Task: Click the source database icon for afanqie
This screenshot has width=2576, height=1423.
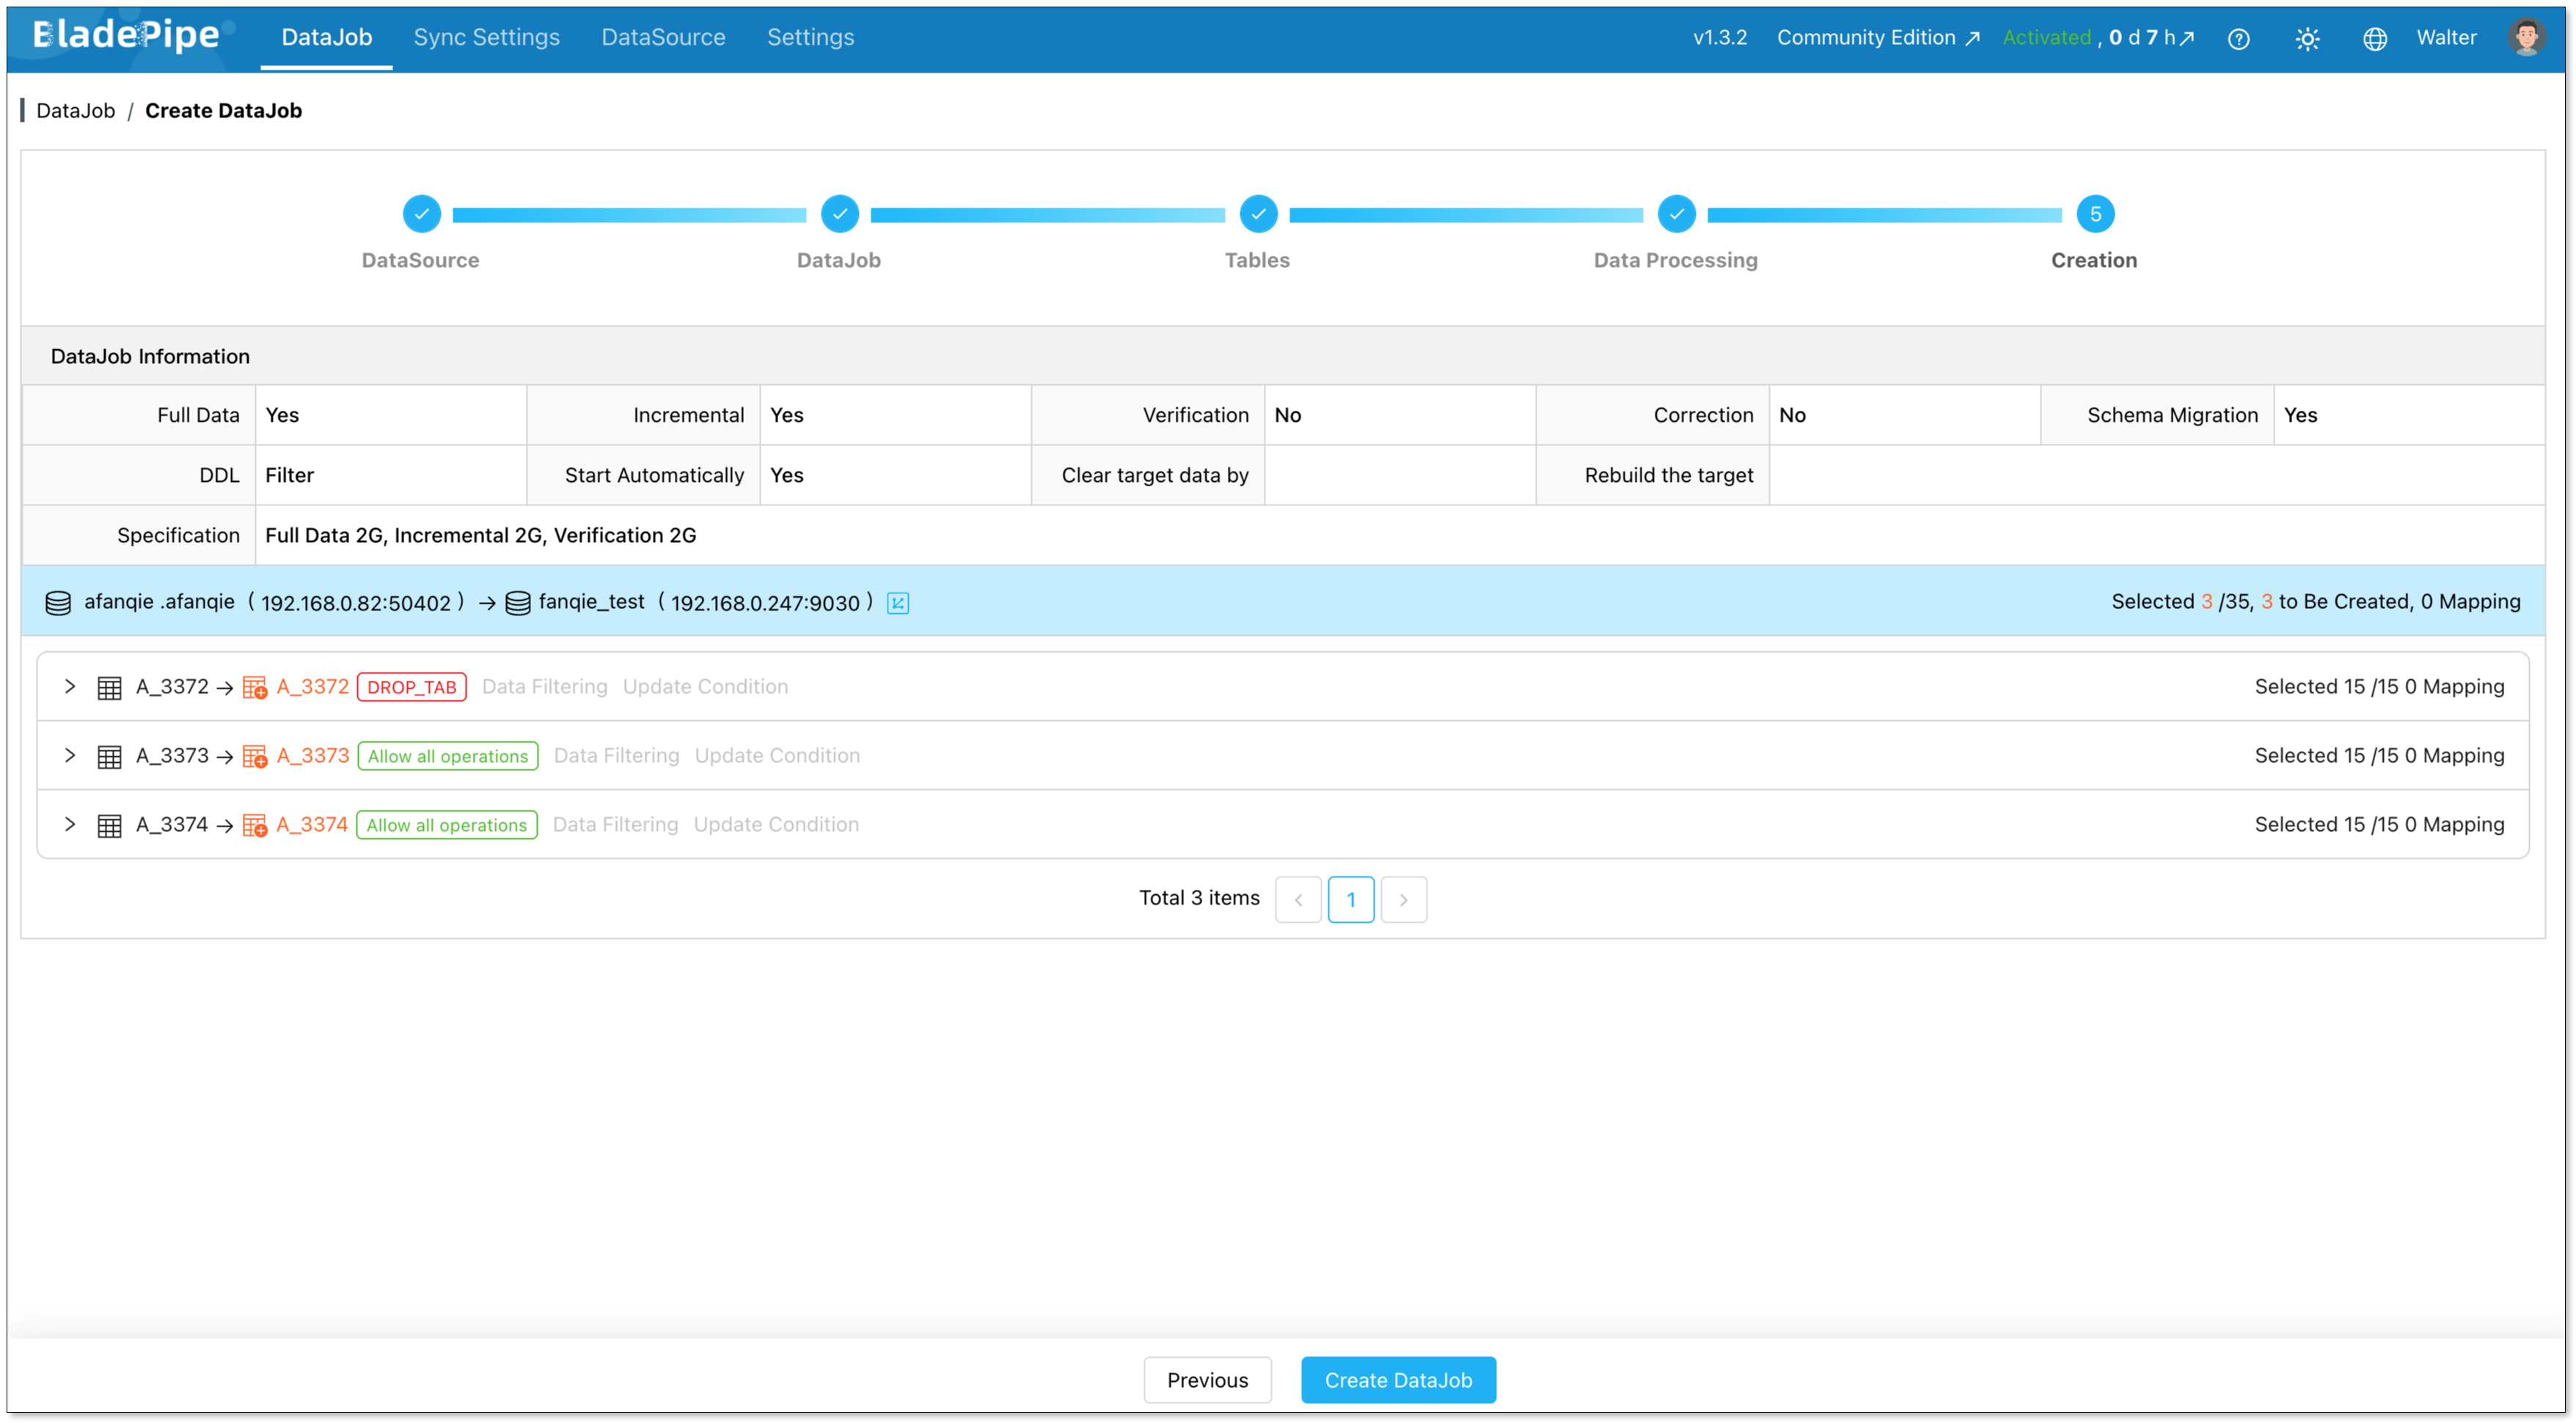Action: [x=58, y=603]
